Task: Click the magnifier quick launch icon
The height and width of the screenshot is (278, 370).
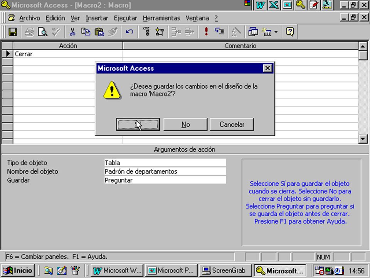Action: (x=48, y=270)
